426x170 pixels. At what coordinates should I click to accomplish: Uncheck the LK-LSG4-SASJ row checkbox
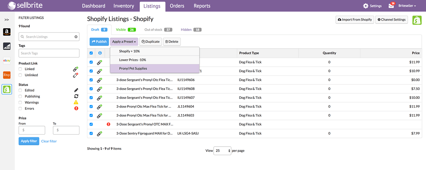pos(91,134)
